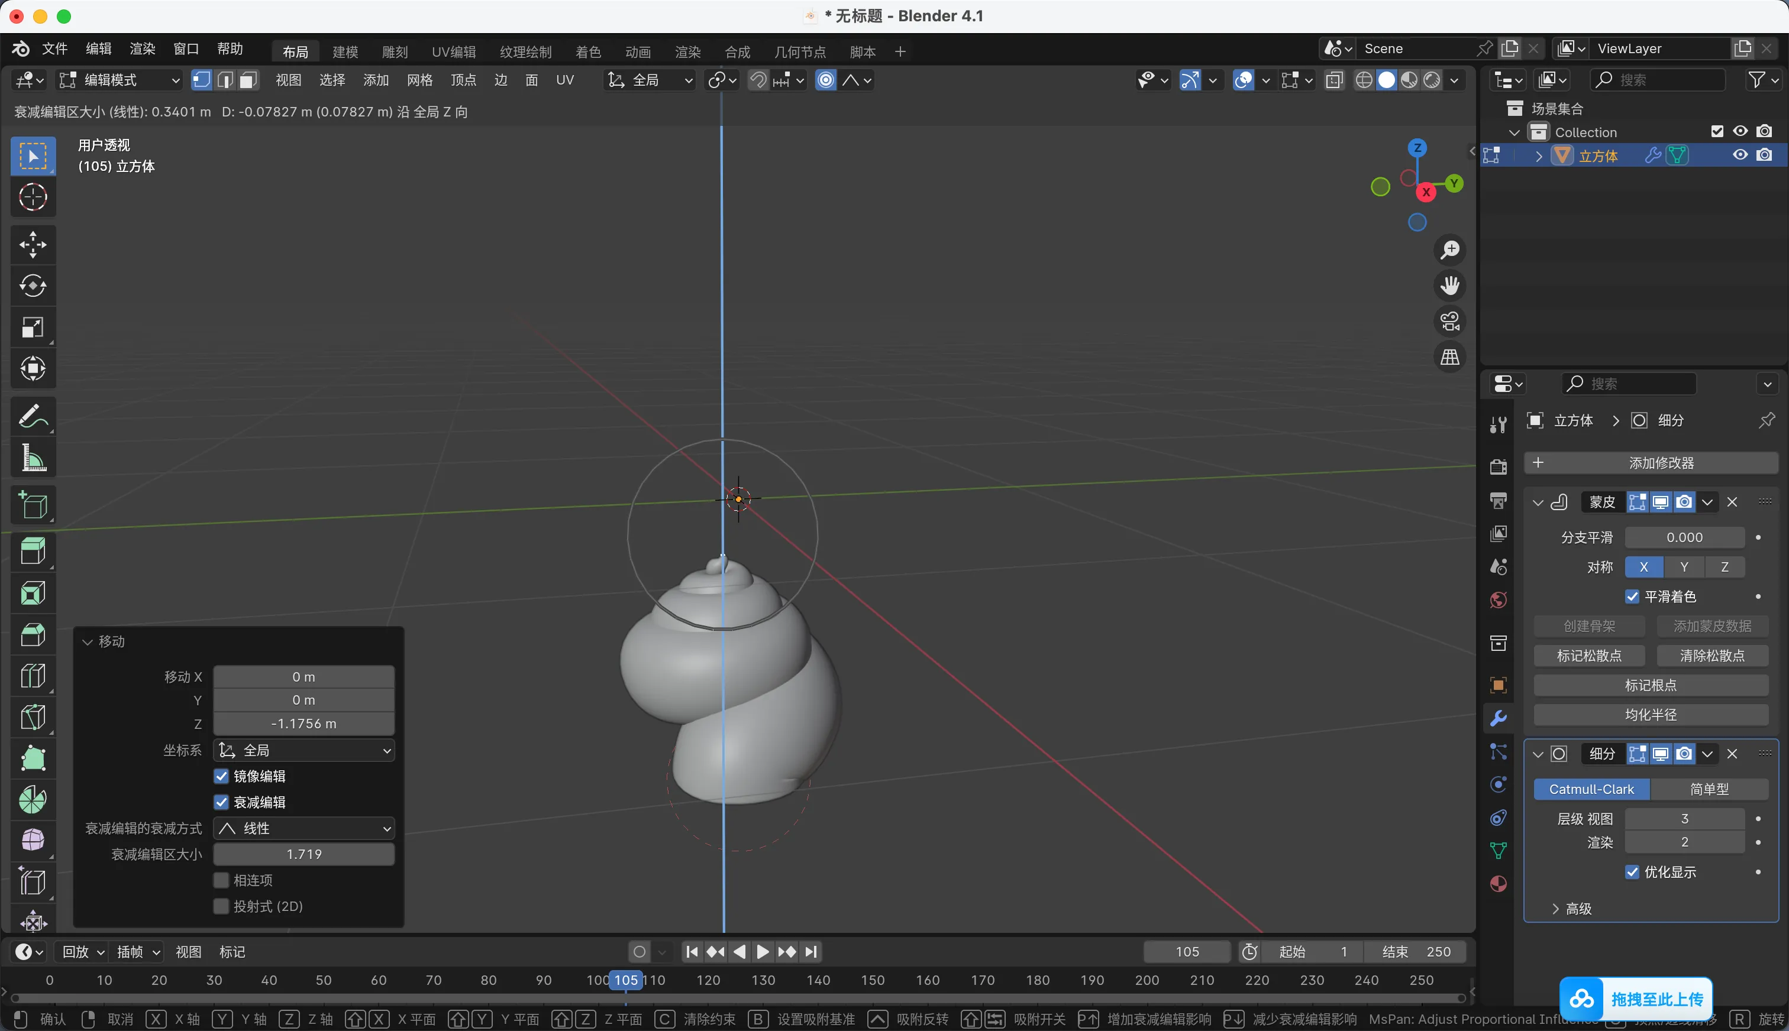
Task: Switch to the 雕刻 workspace tab
Action: pyautogui.click(x=395, y=51)
